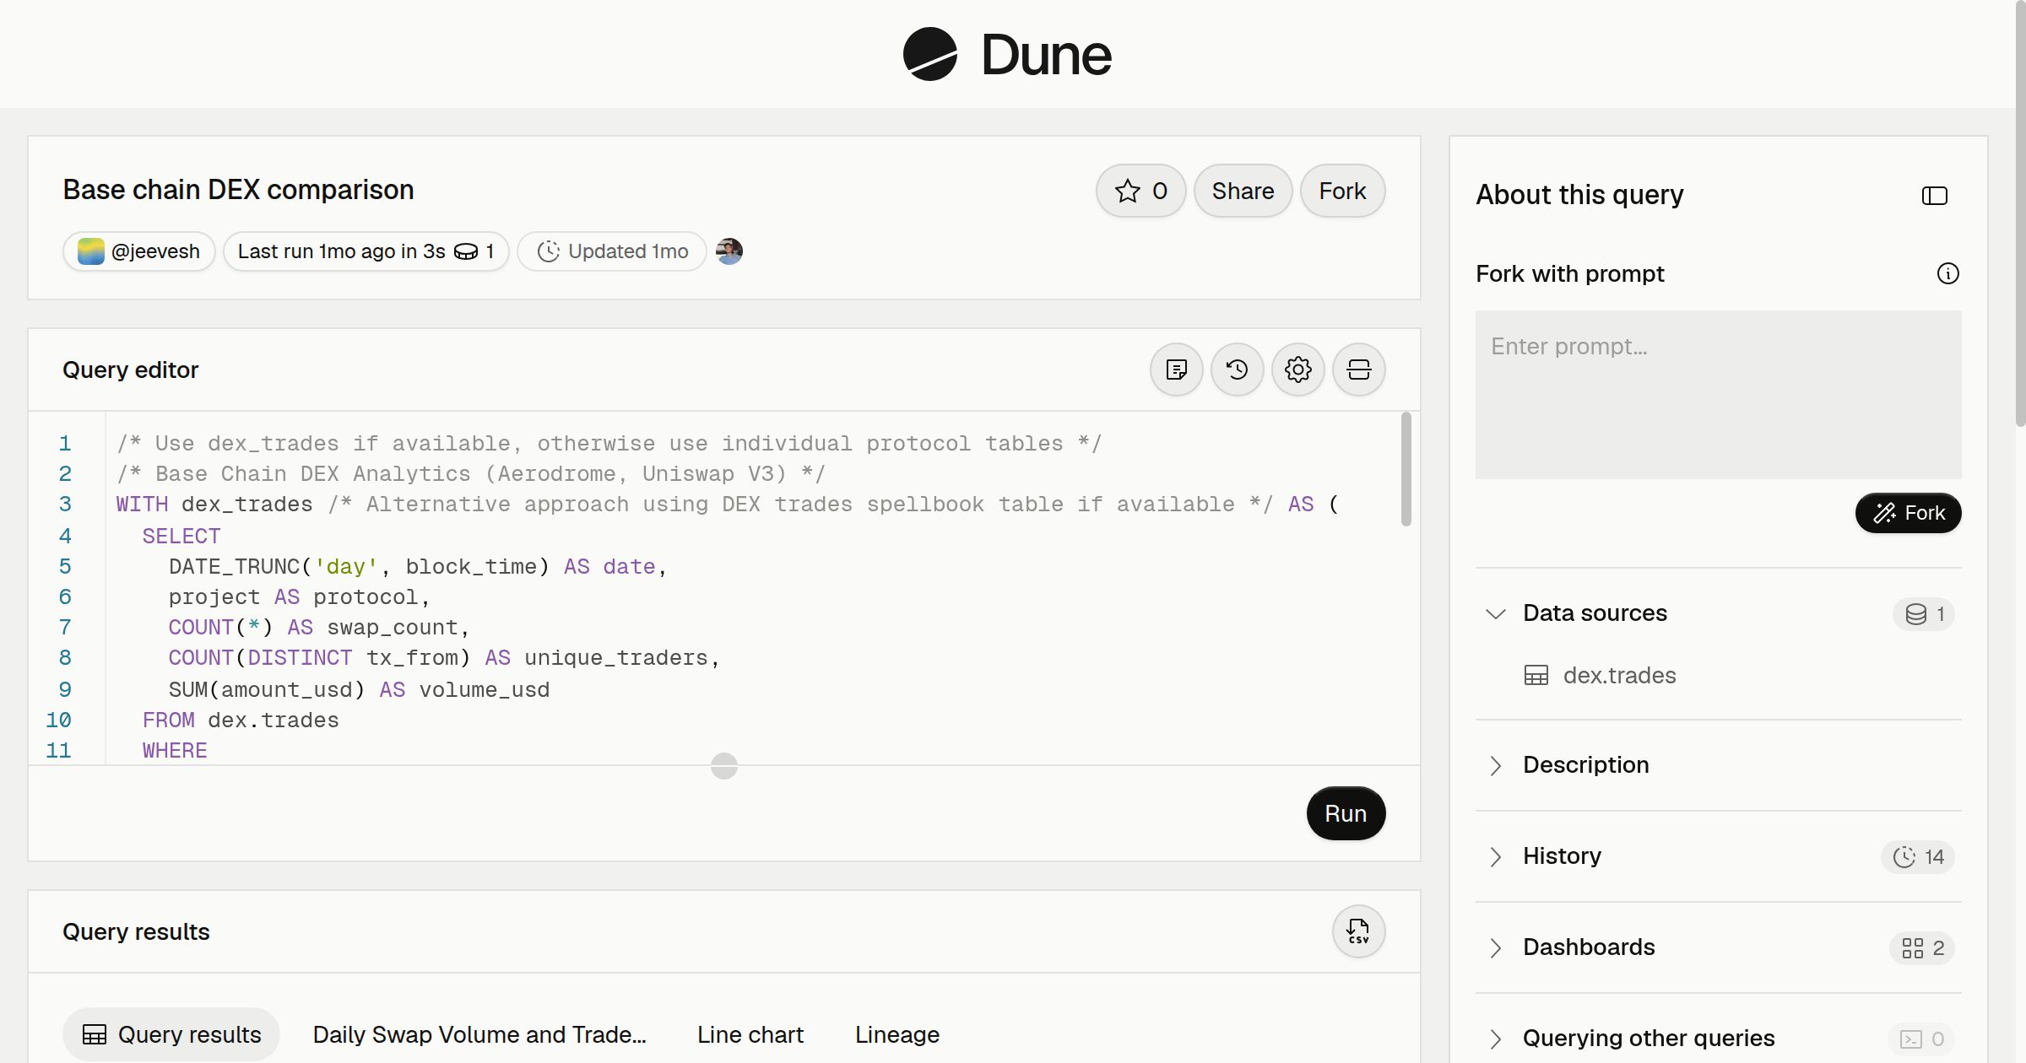Click SUM(amount_usd) on line 9
The image size is (2026, 1063).
click(267, 690)
